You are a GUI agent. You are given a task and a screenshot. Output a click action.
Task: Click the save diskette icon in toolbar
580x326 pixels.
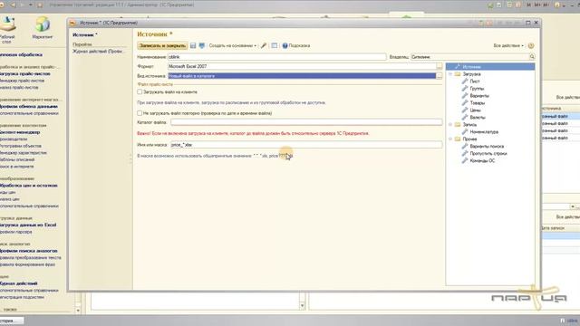coord(193,45)
